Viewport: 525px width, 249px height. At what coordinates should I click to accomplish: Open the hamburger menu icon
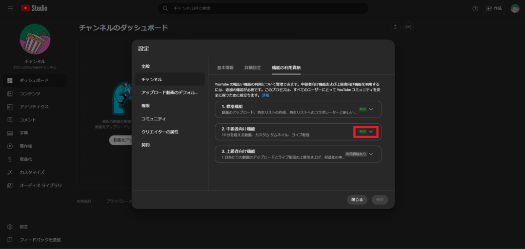[x=10, y=8]
